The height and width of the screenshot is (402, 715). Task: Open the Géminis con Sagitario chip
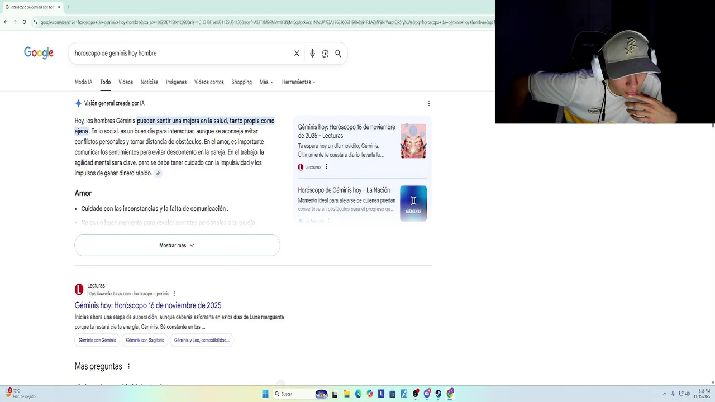pyautogui.click(x=145, y=340)
